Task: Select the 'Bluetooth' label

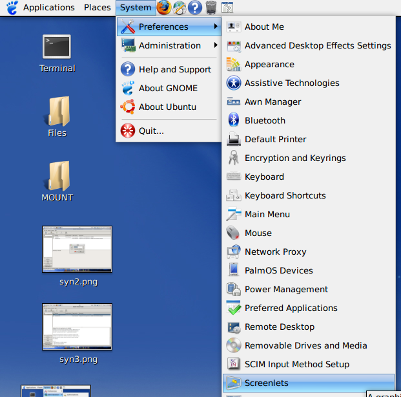Action: [x=265, y=120]
